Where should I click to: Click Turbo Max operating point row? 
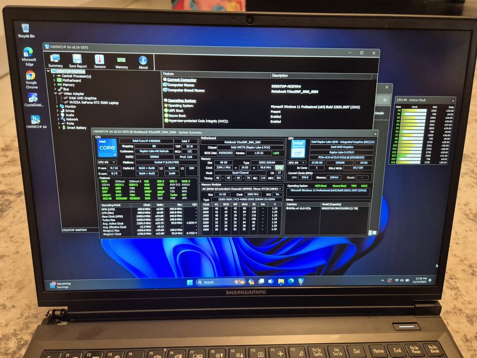149,220
